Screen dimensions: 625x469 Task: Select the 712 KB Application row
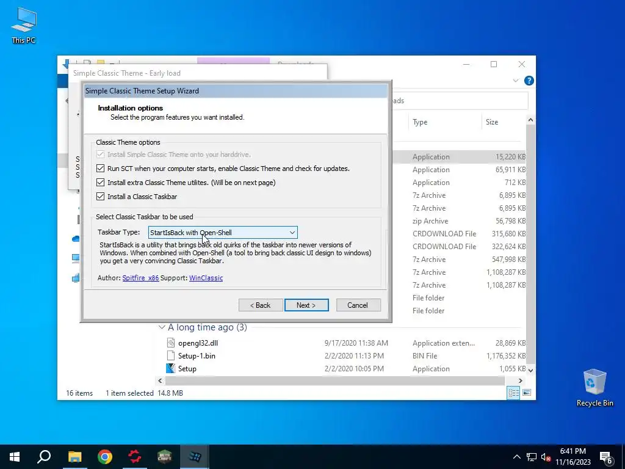pyautogui.click(x=459, y=182)
